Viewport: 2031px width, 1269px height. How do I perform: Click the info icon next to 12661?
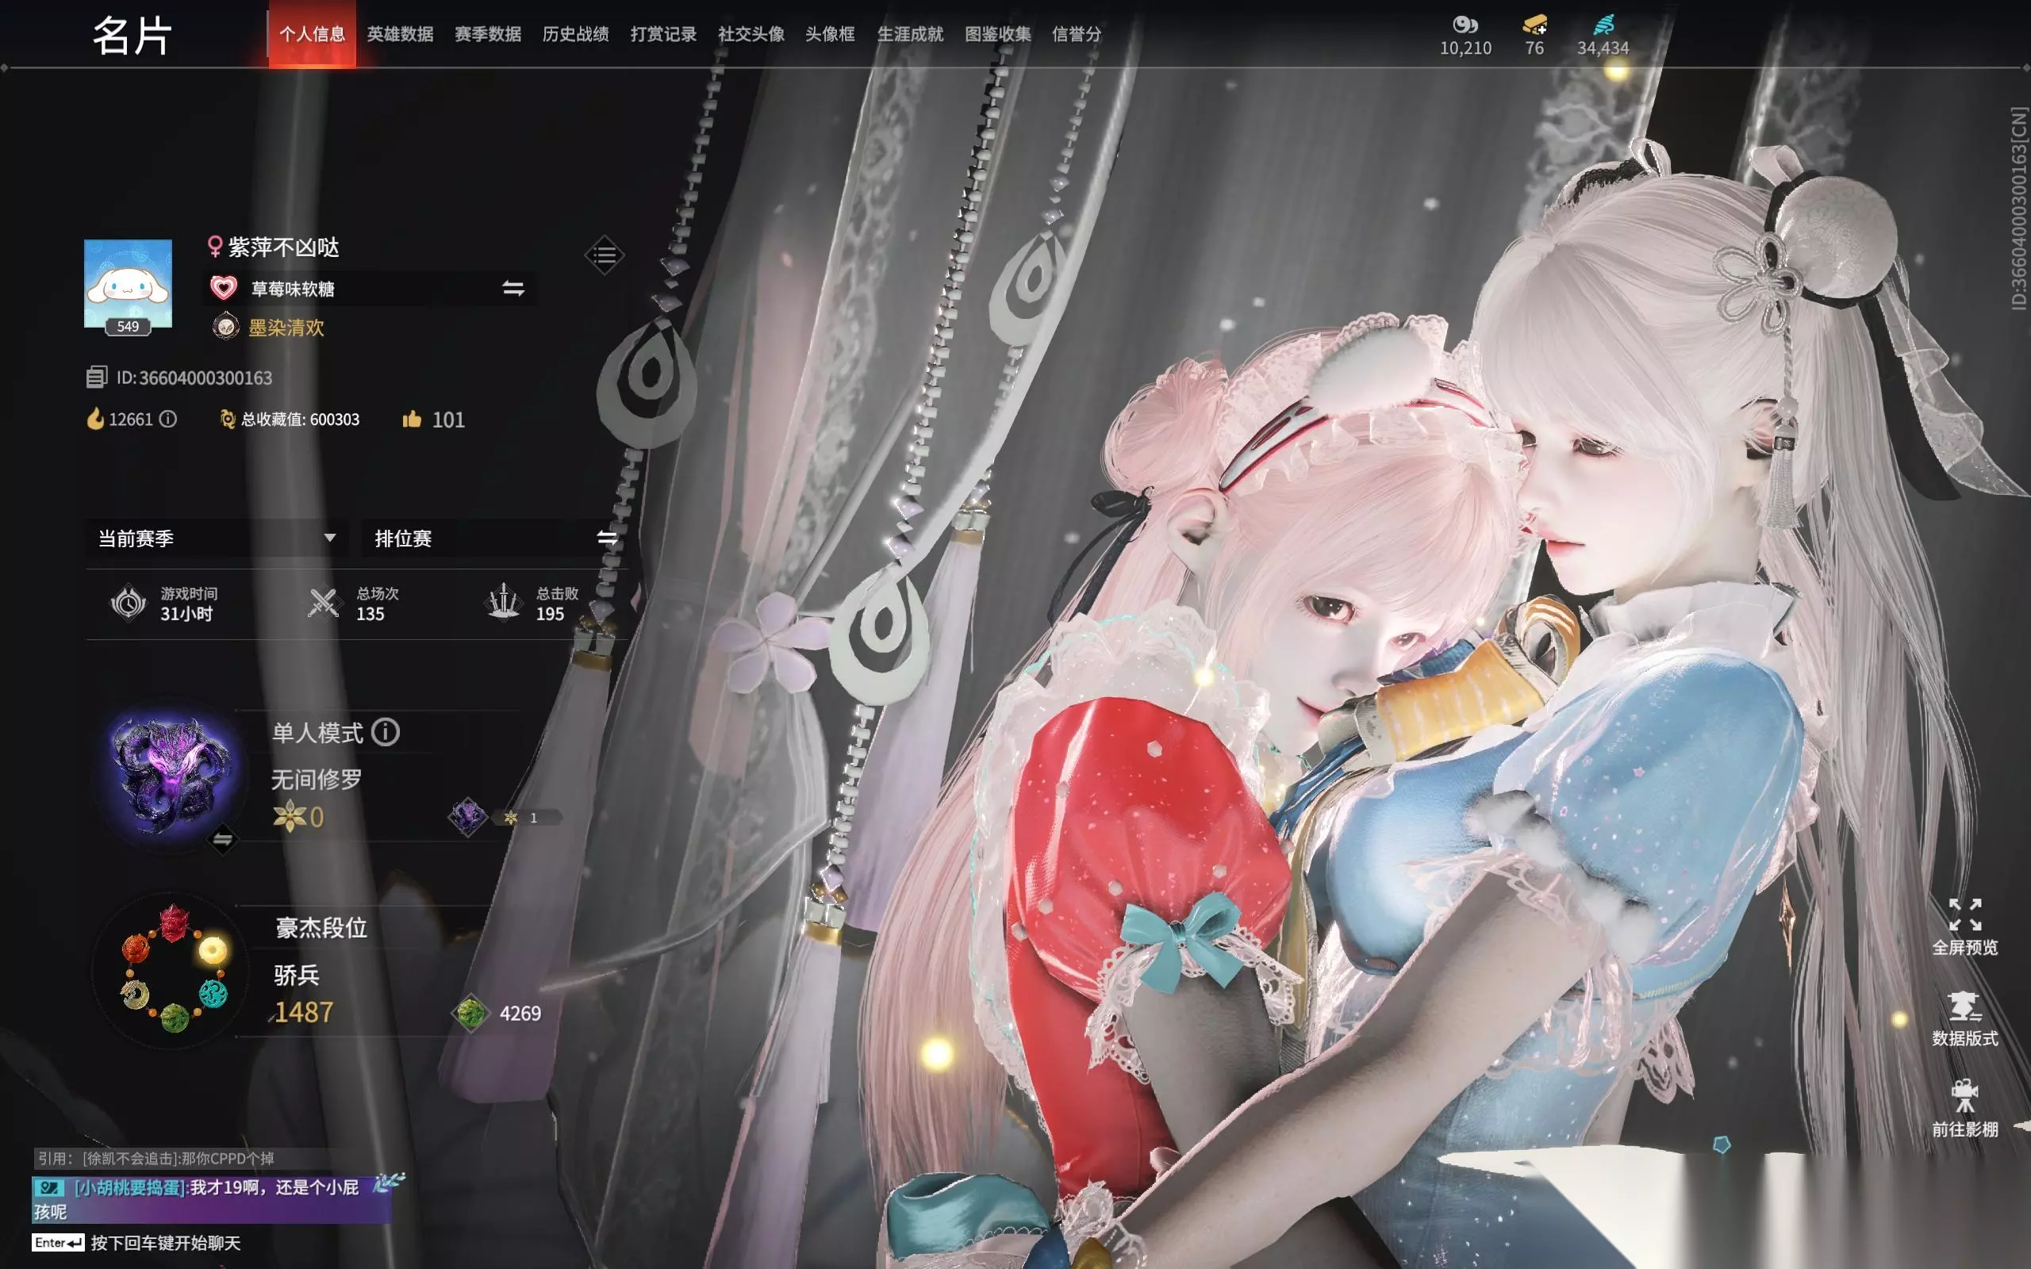(168, 419)
